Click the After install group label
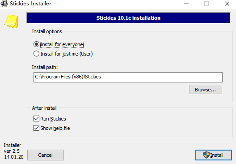 click(44, 108)
